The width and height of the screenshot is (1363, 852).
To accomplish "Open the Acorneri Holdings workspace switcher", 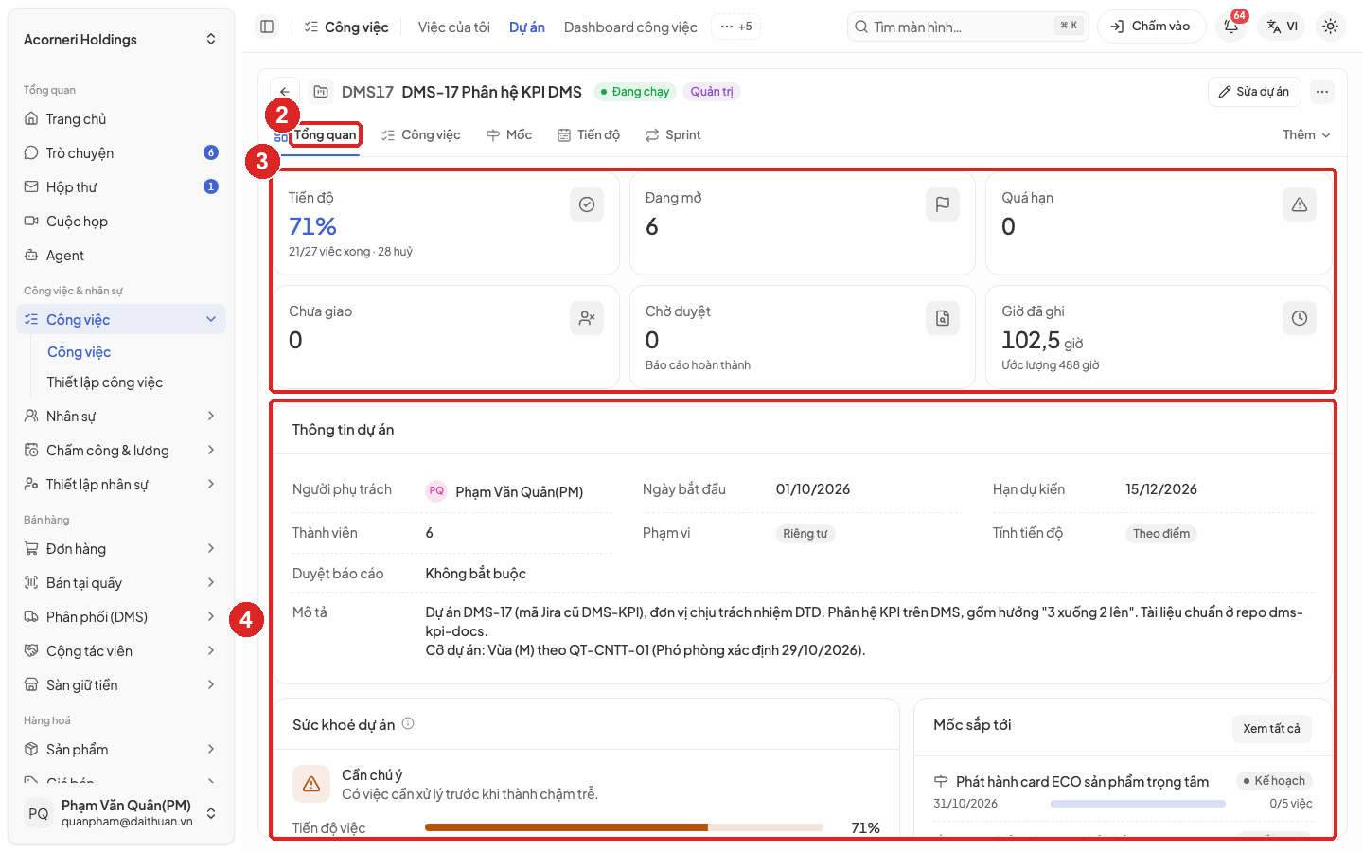I will point(121,40).
